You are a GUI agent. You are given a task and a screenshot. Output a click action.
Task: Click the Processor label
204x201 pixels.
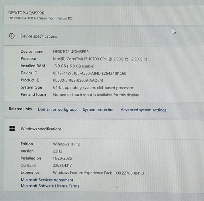click(x=29, y=59)
